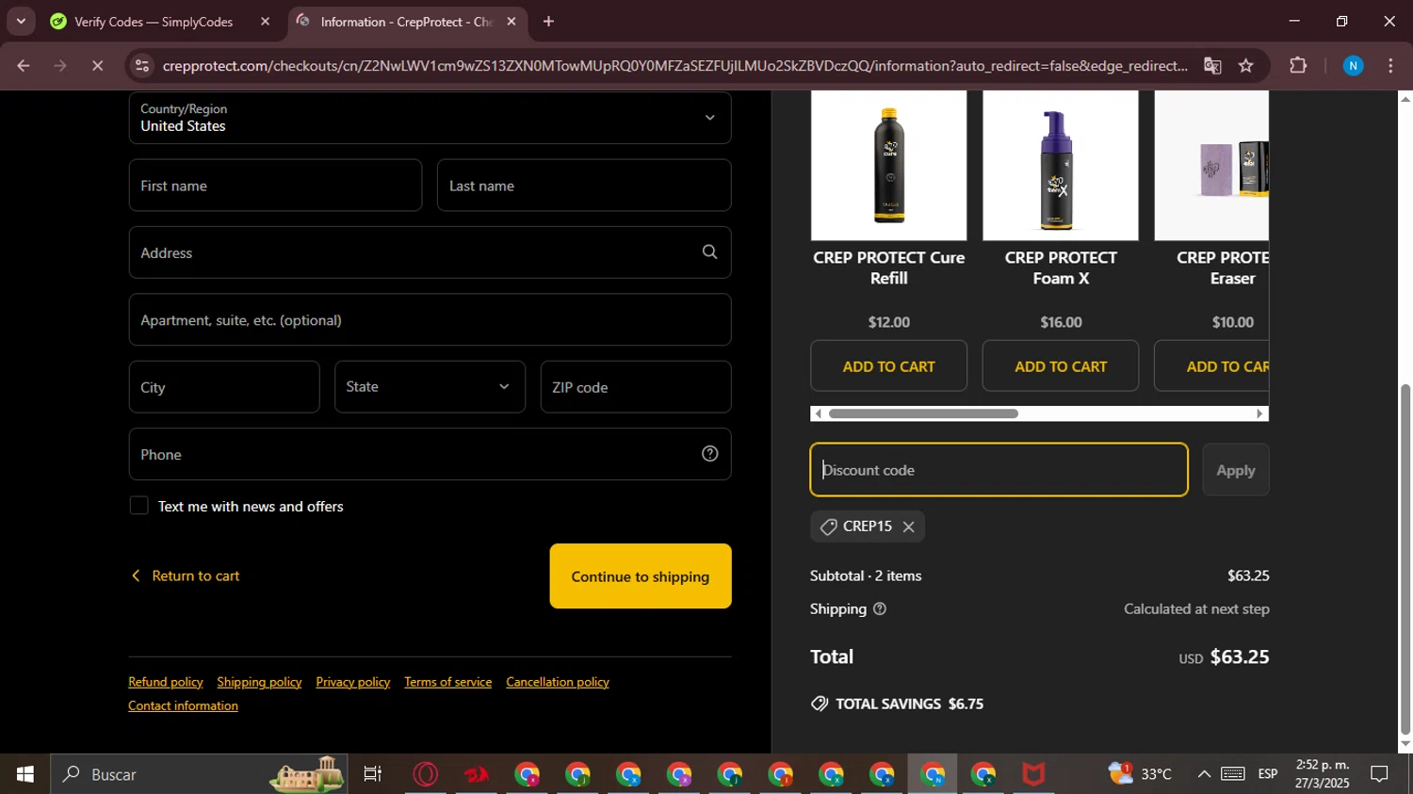Open the Terms of service link
1413x794 pixels.
(448, 682)
